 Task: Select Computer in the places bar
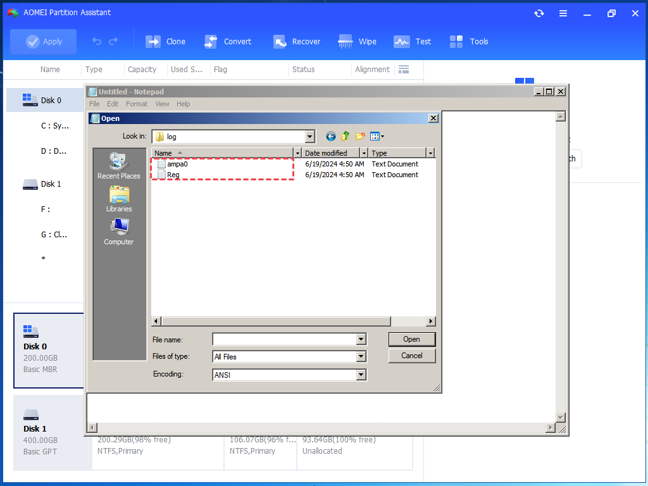[x=119, y=232]
